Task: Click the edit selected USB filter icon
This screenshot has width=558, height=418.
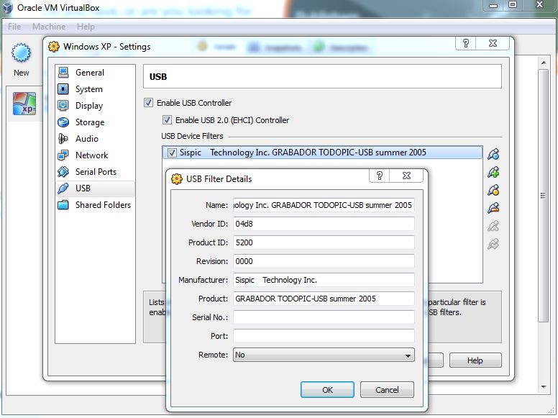Action: pyautogui.click(x=493, y=190)
